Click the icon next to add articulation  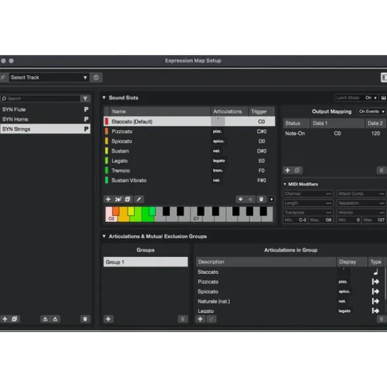211,319
